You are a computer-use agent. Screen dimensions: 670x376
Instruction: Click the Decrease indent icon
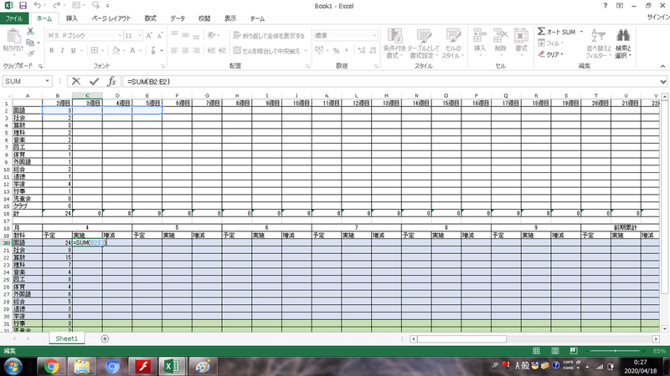click(x=211, y=51)
